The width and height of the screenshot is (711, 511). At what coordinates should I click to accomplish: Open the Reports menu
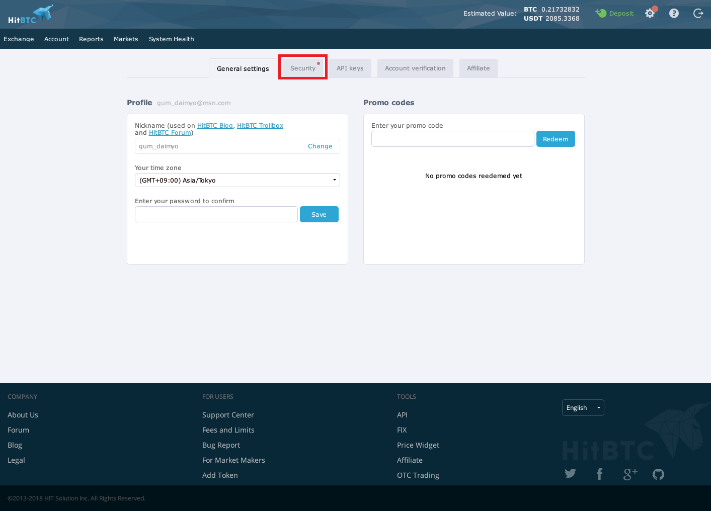(x=91, y=39)
